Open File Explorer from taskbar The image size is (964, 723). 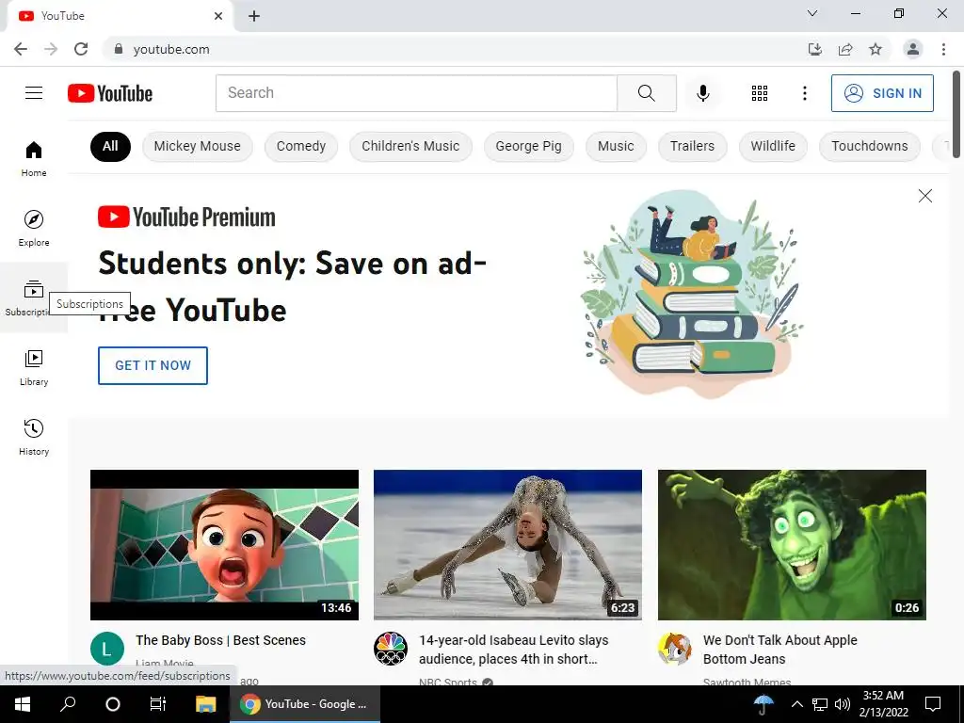coord(205,704)
